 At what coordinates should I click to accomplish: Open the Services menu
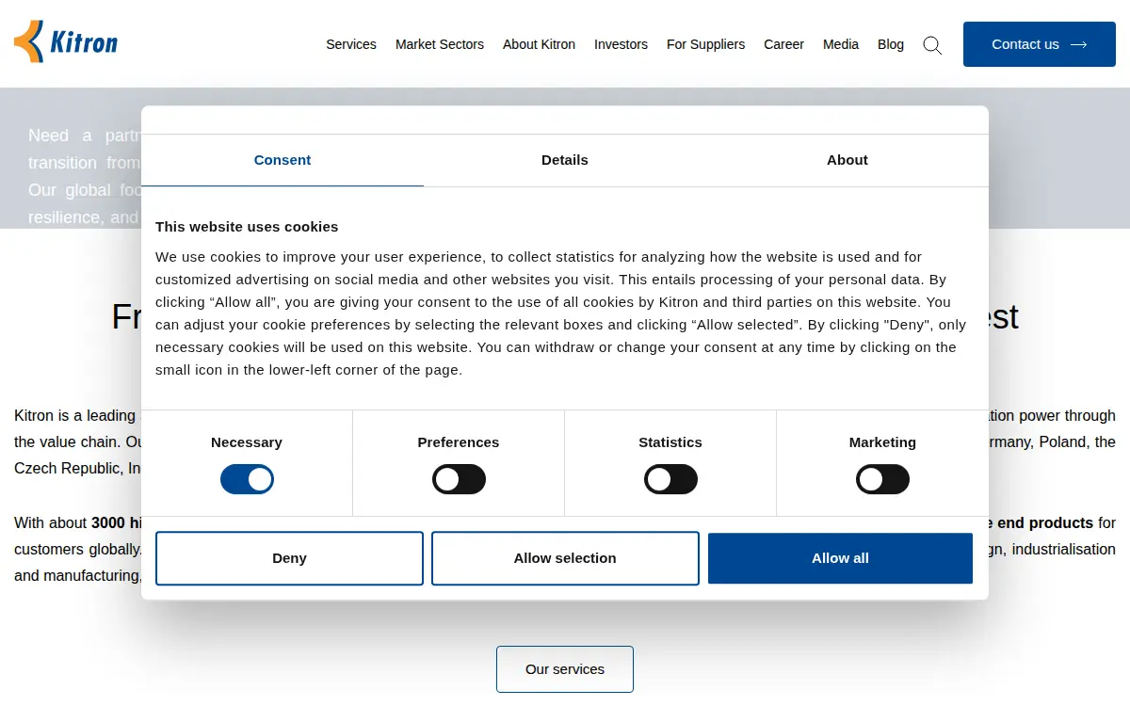pyautogui.click(x=351, y=44)
